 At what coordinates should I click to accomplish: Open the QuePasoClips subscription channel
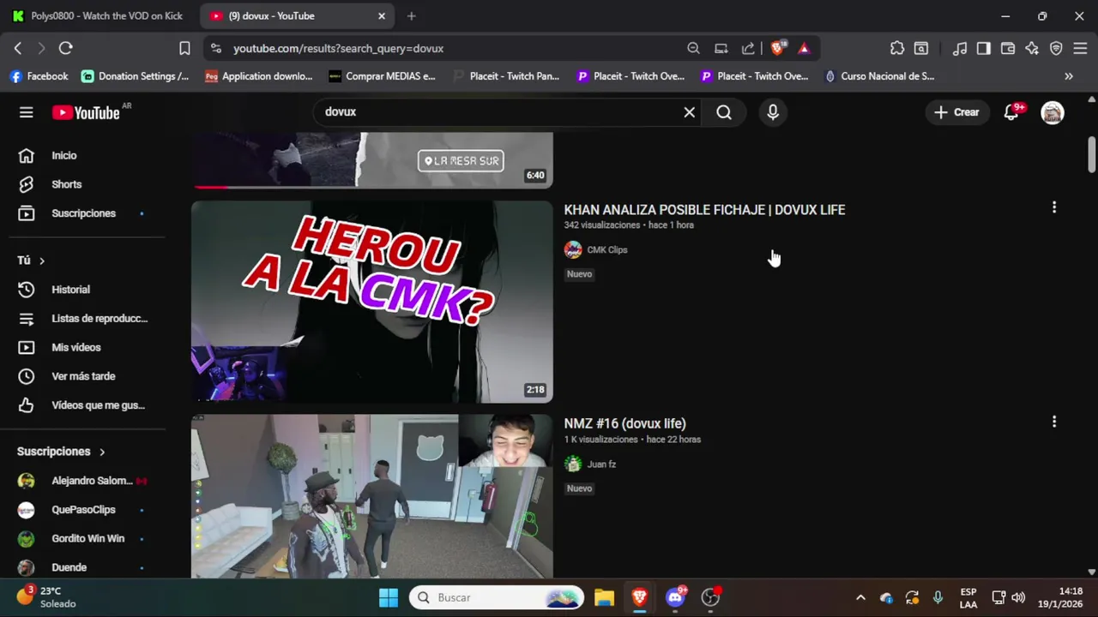[82, 510]
